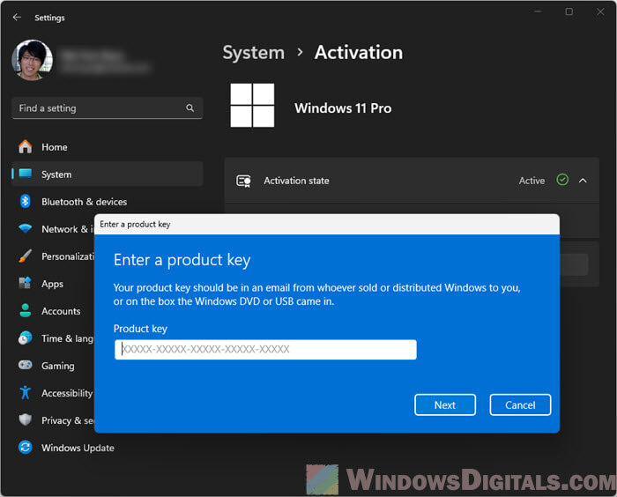Open Windows Update settings
Image resolution: width=617 pixels, height=497 pixels.
(107, 448)
